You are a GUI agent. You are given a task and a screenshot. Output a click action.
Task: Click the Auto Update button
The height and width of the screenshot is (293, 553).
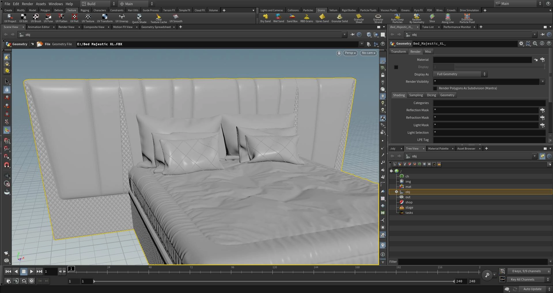[x=532, y=289]
